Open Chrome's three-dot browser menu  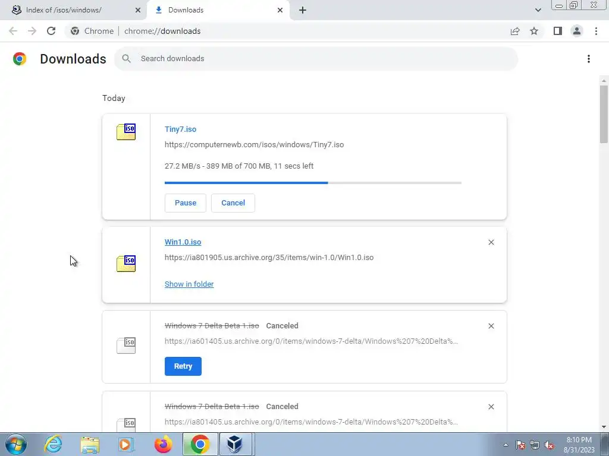pos(596,31)
